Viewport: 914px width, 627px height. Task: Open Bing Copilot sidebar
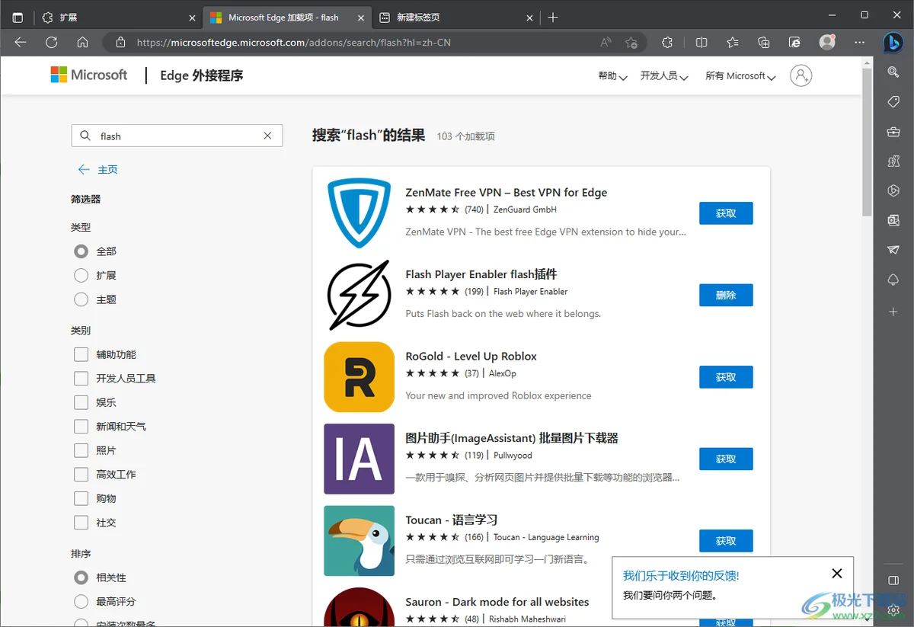(893, 43)
